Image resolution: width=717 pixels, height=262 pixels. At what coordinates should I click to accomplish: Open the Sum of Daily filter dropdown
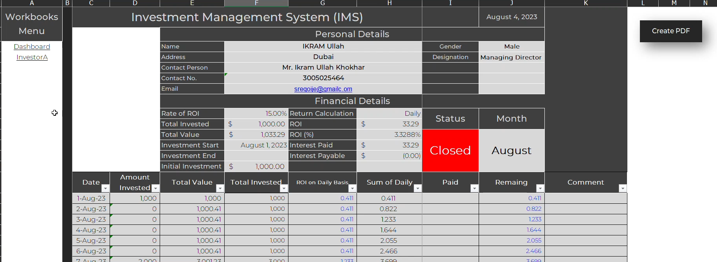(418, 188)
